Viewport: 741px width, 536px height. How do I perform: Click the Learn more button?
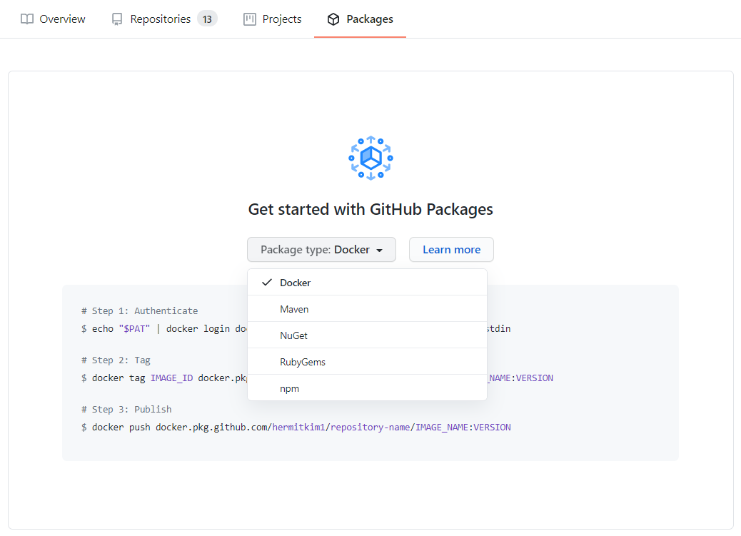[x=451, y=250]
